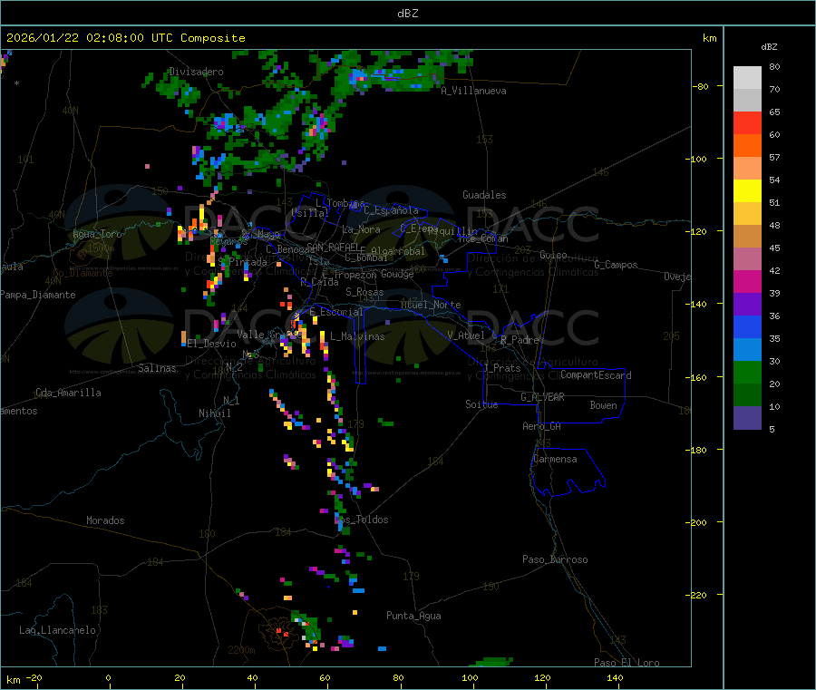Screen dimensions: 816x690
Task: Click the CompartEscard label
Action: point(596,374)
